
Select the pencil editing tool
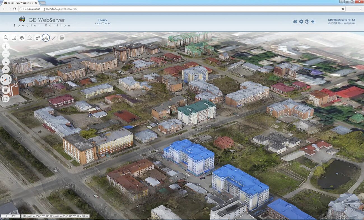tap(54, 38)
